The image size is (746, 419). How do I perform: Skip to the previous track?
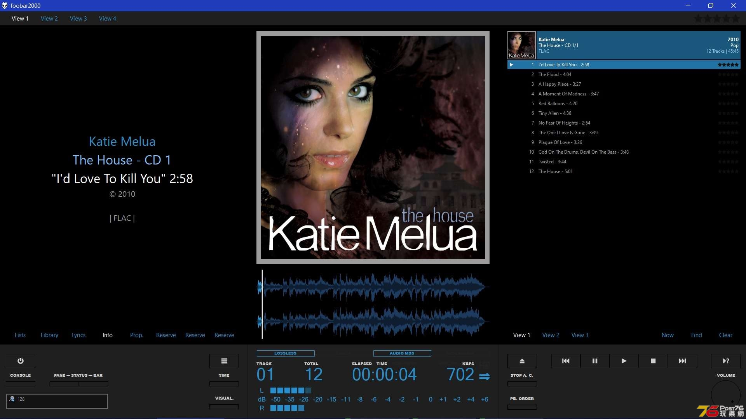566,361
